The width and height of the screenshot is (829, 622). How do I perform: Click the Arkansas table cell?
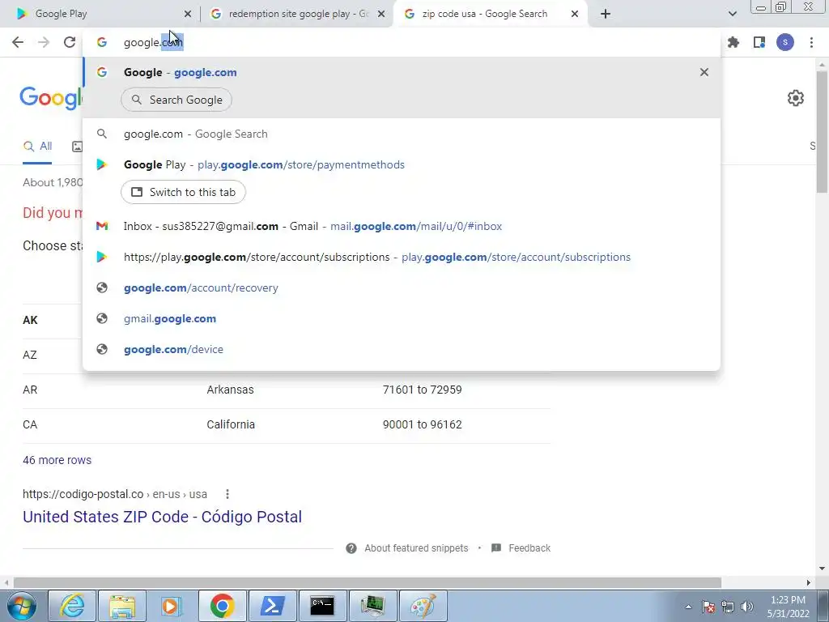point(230,390)
